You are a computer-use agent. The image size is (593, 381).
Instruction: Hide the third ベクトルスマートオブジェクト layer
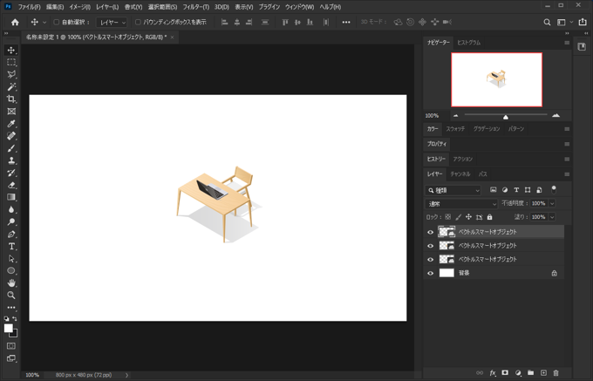tap(430, 259)
